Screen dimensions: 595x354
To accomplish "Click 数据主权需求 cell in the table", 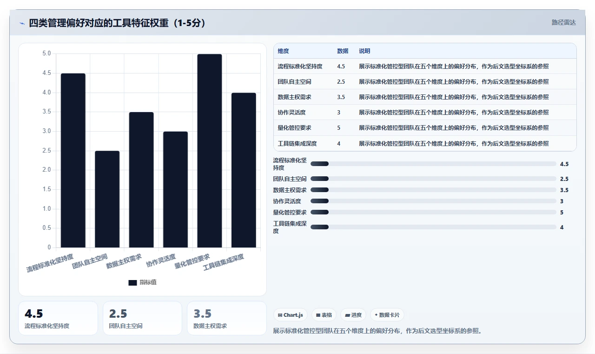I will [294, 97].
